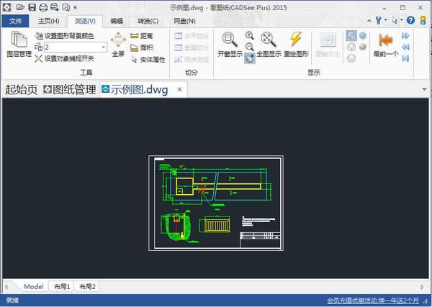This screenshot has width=432, height=307.
Task: Expand the line-width dropdown showing 2
Action: click(104, 47)
